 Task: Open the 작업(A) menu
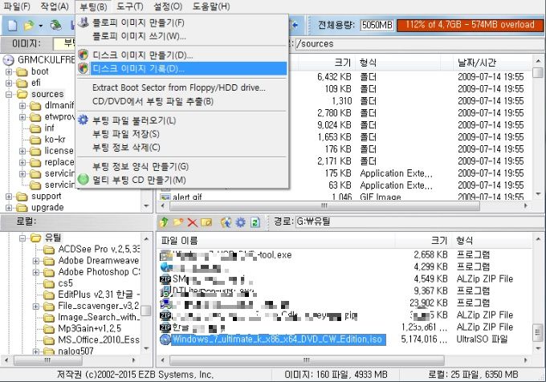[x=55, y=6]
